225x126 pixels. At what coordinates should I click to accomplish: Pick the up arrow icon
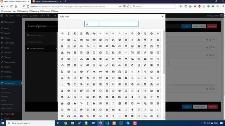coord(158,34)
